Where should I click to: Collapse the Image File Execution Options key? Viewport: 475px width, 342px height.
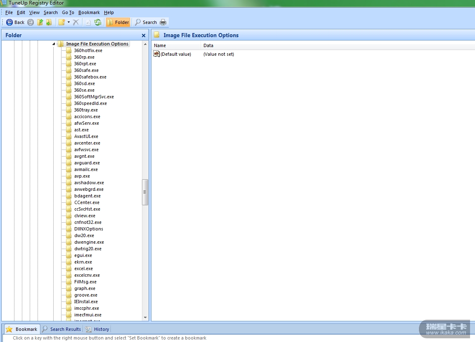pos(54,44)
